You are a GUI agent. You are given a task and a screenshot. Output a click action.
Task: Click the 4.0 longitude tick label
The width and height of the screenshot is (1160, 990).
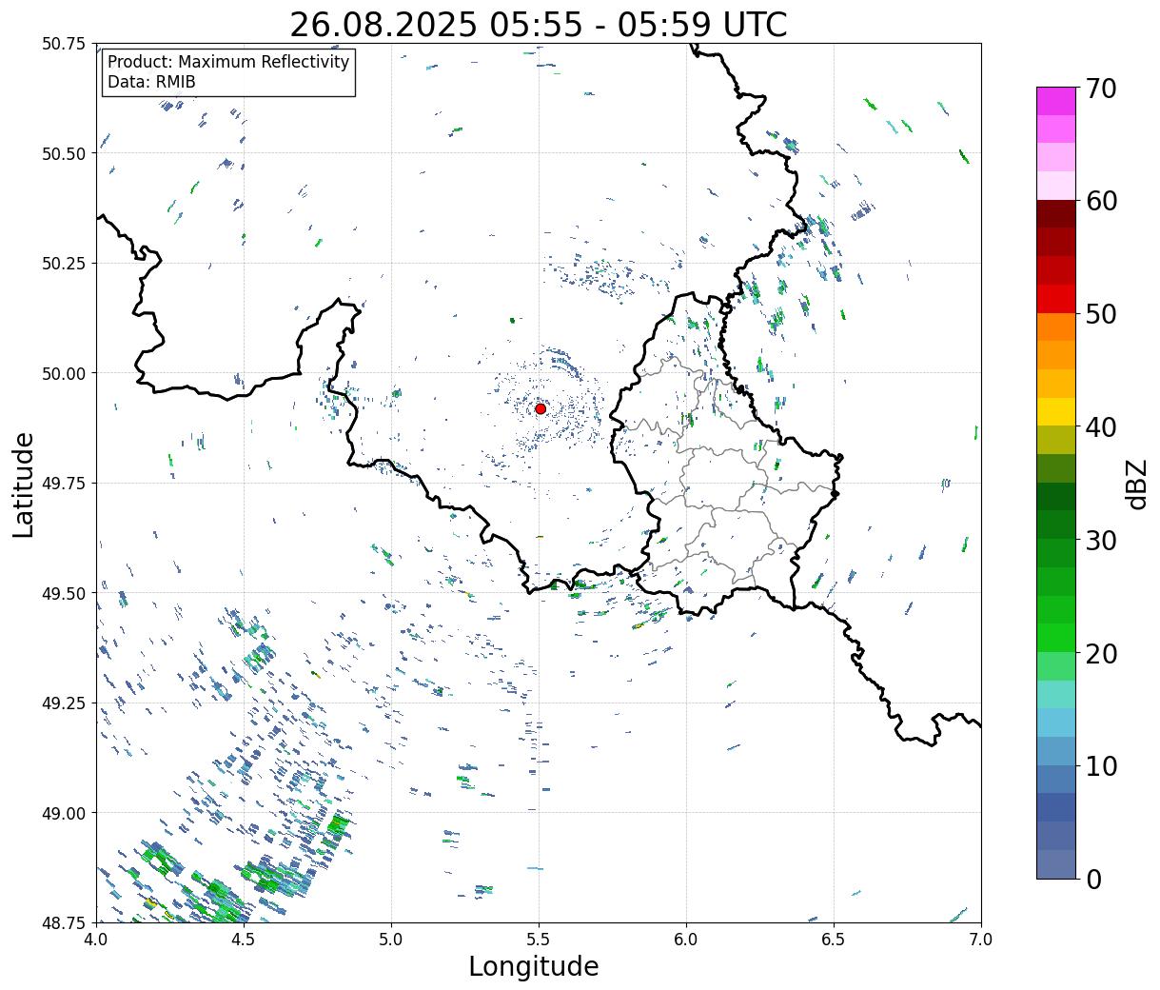point(96,940)
